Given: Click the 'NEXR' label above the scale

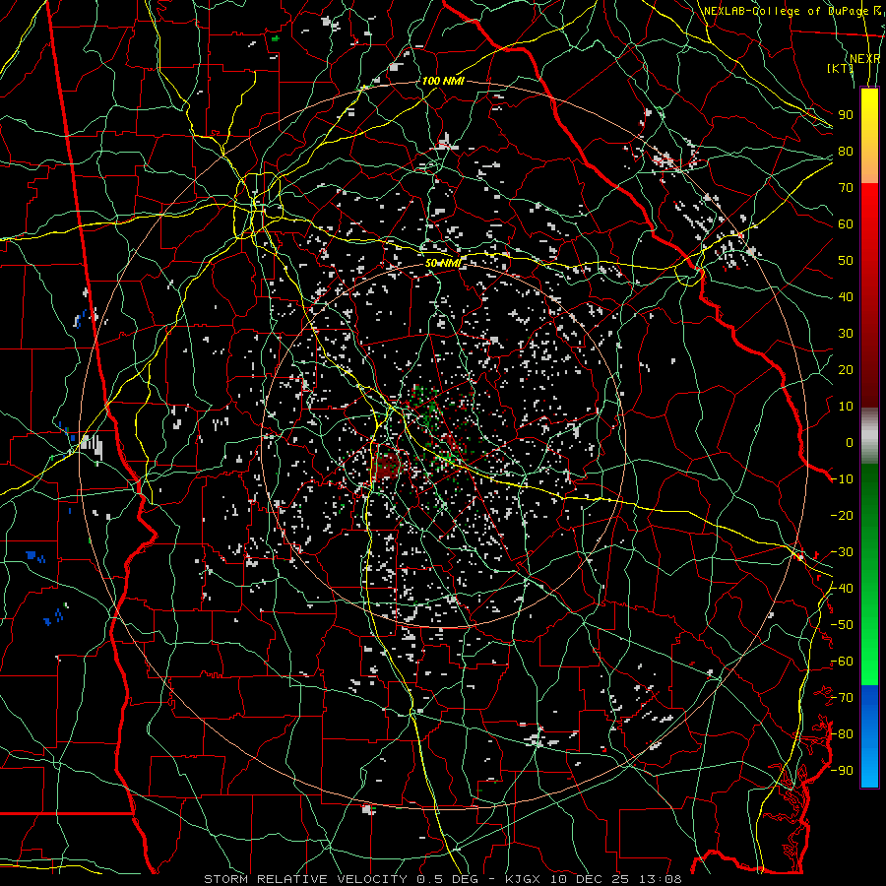Looking at the screenshot, I should point(865,59).
